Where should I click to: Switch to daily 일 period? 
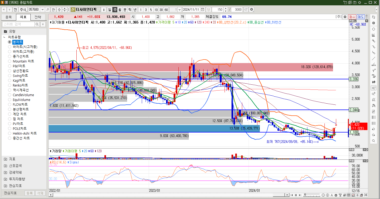(109, 10)
